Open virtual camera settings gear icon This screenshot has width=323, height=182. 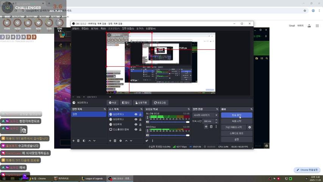pos(249,127)
